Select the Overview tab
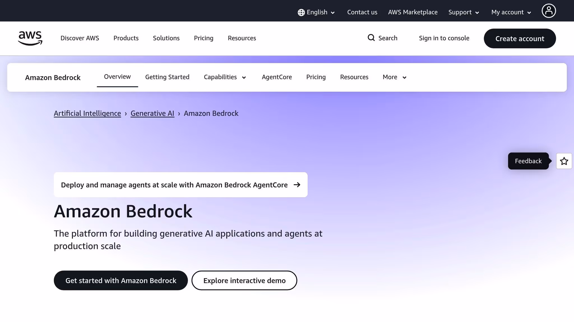Image resolution: width=574 pixels, height=322 pixels. pos(117,76)
